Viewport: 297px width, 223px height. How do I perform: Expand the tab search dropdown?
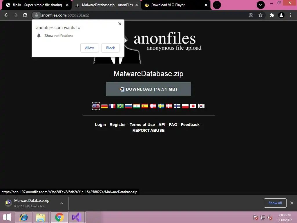click(261, 5)
